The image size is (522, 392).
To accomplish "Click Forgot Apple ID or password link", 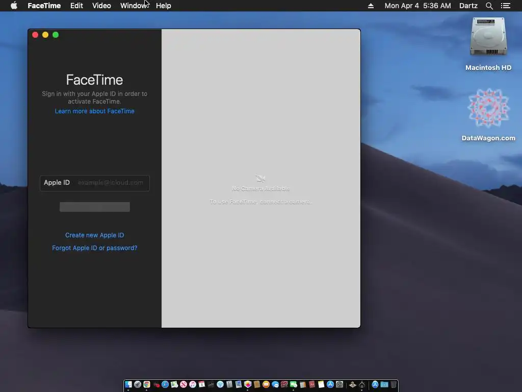I will tap(94, 248).
